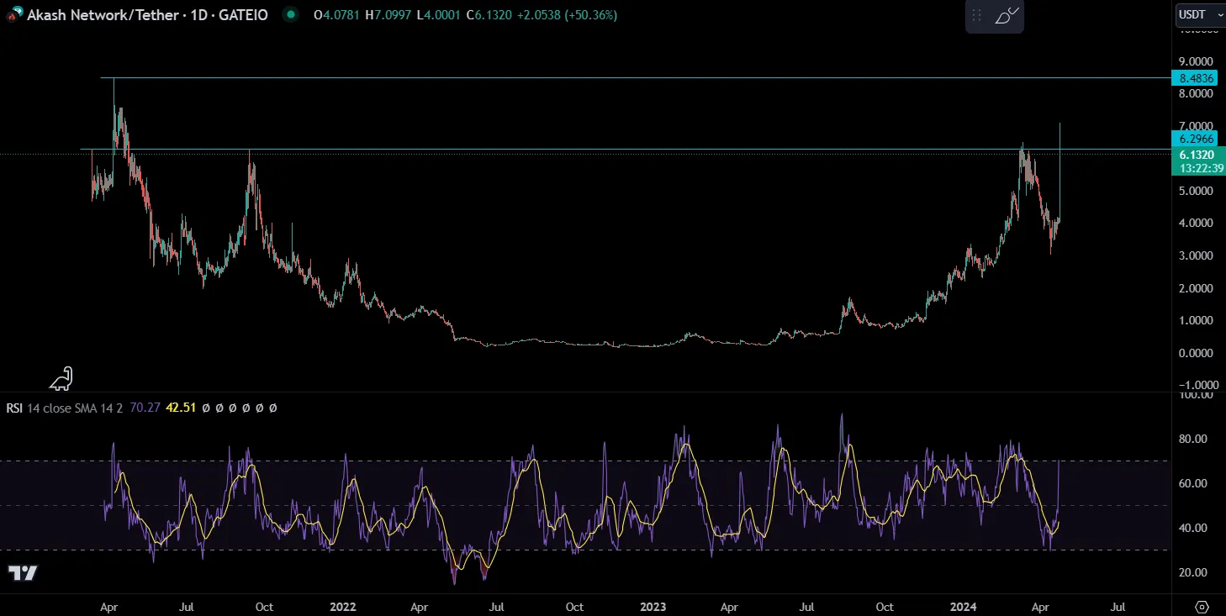Image resolution: width=1226 pixels, height=616 pixels.
Task: Click the 80.00 level on RSI scale
Action: [x=1195, y=439]
